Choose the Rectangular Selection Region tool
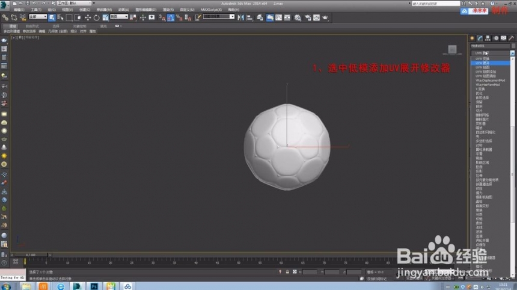517x290 pixels. 69,17
